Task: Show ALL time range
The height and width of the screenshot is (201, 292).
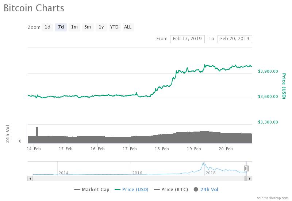Action: (x=128, y=27)
